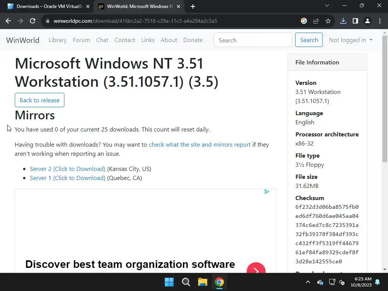Click the x86-32 architecture value
The image size is (388, 291).
tap(304, 144)
